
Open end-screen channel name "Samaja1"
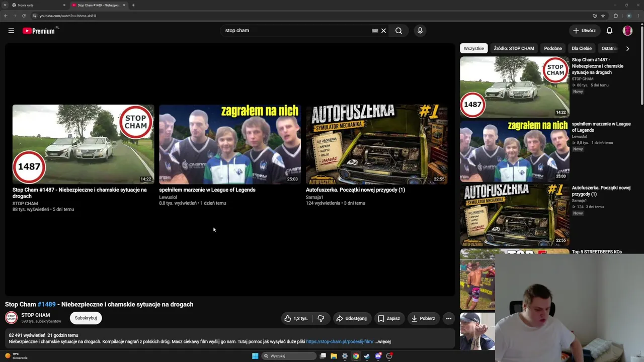pos(314,197)
